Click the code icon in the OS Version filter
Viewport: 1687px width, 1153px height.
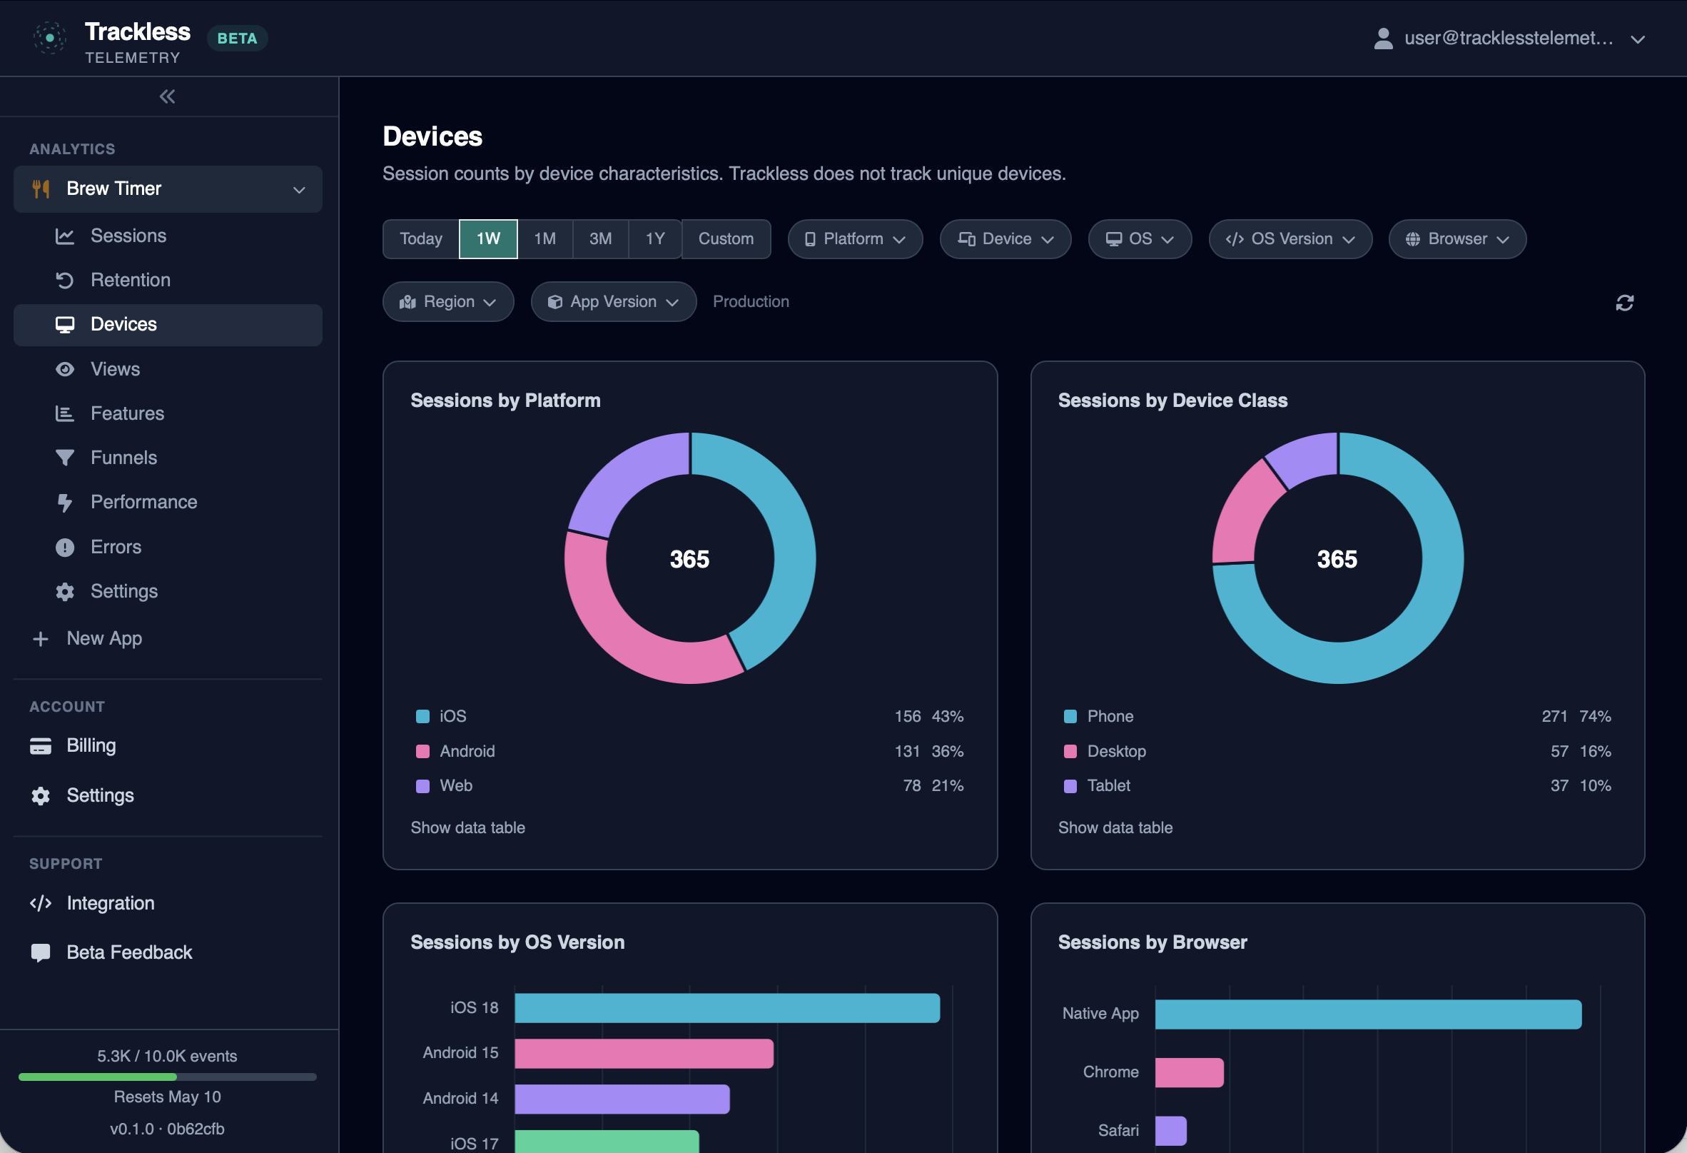[1235, 239]
